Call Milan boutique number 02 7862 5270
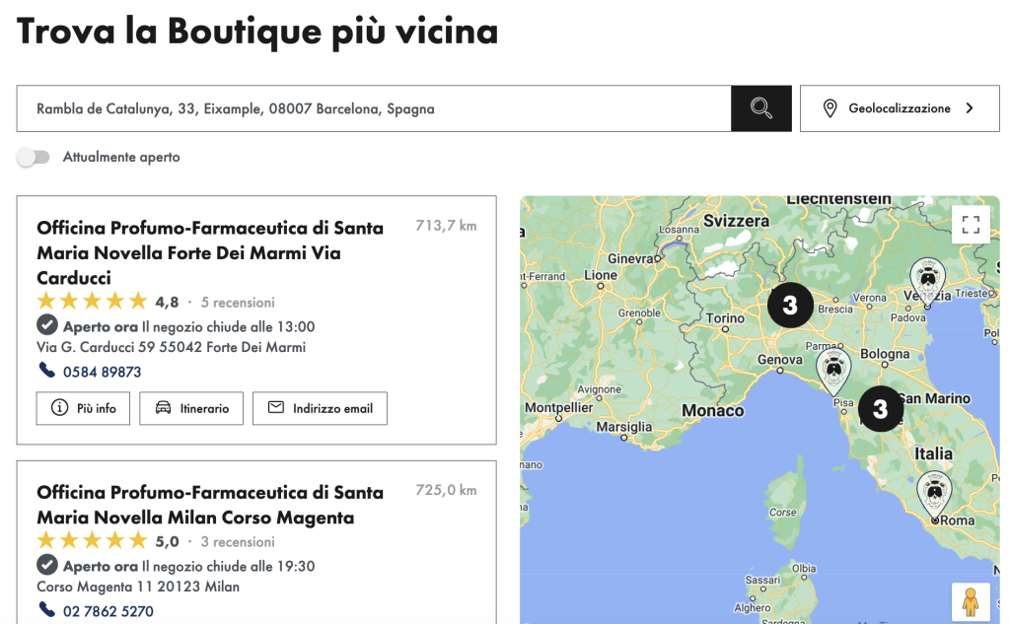Screen dimensions: 1010x624 click(108, 611)
